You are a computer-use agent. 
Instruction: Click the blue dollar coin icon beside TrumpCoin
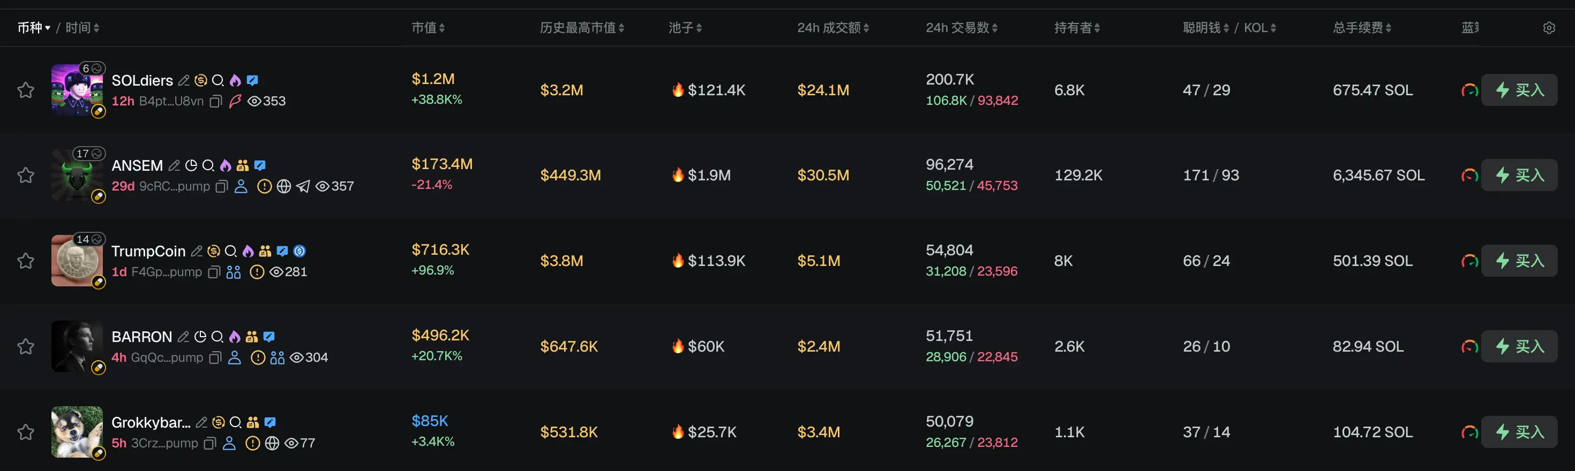pos(299,251)
